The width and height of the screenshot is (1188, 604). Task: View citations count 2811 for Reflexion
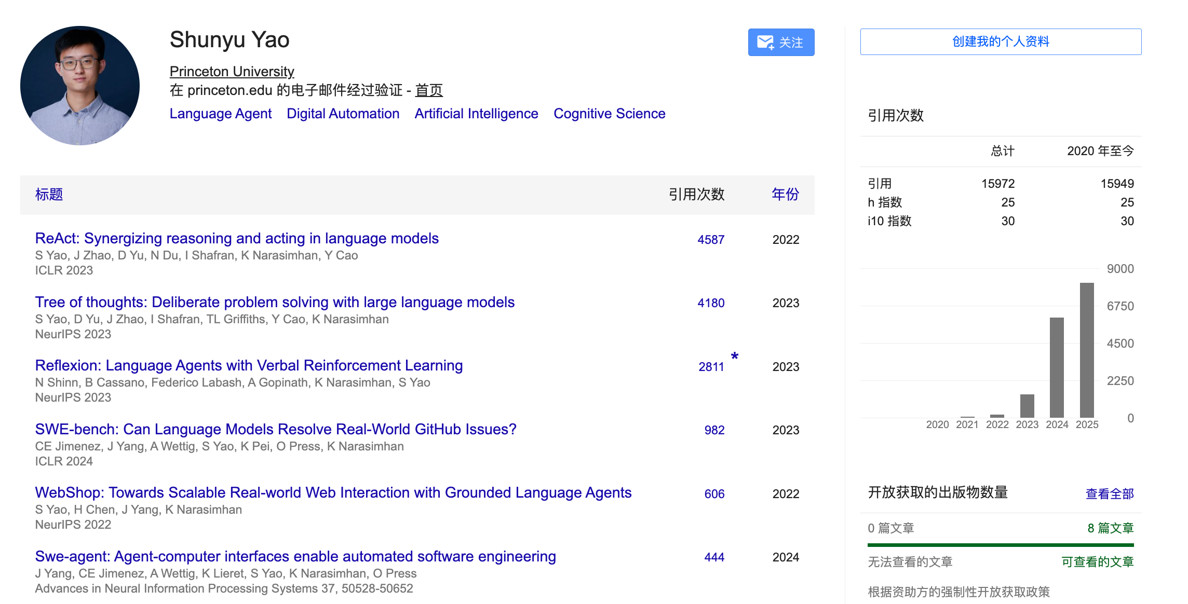711,367
